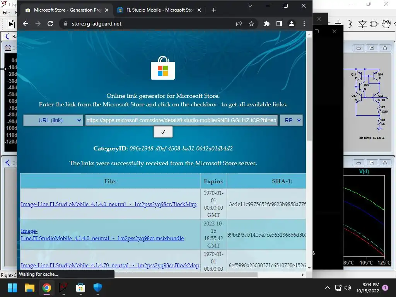
Task: Reload the store.rg-adguard.net page
Action: point(50,24)
